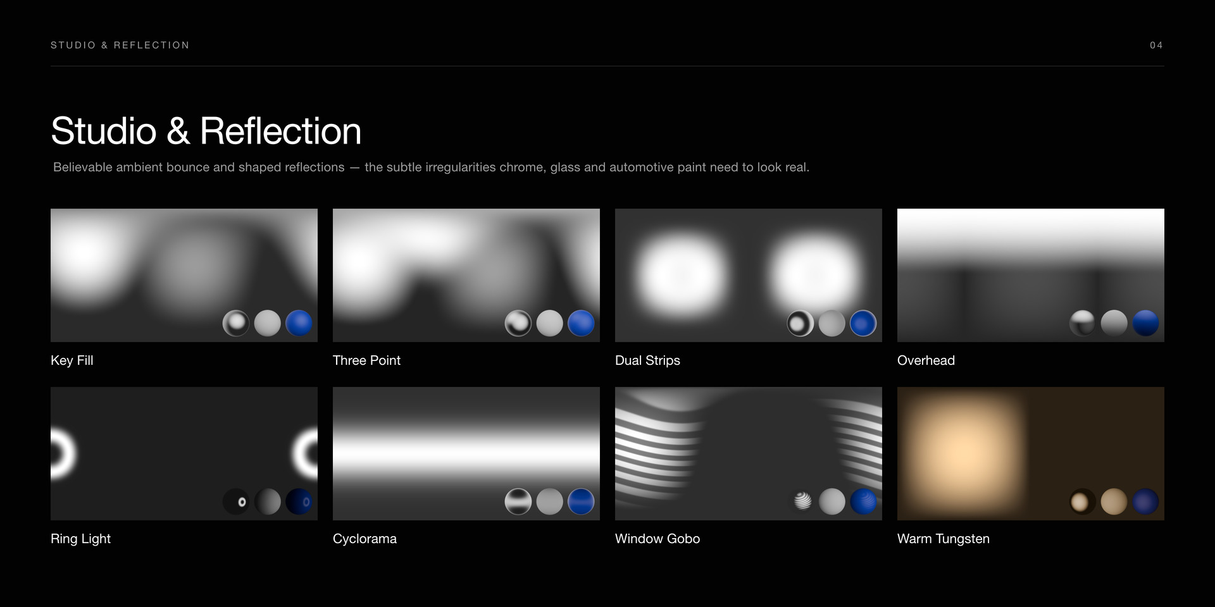This screenshot has width=1215, height=607.
Task: Select the chrome sphere preview on Overhead
Action: 1083,323
